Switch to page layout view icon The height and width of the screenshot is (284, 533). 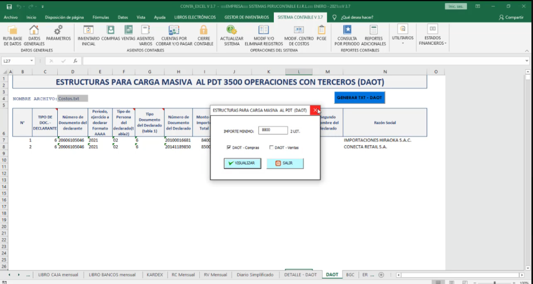[451, 282]
